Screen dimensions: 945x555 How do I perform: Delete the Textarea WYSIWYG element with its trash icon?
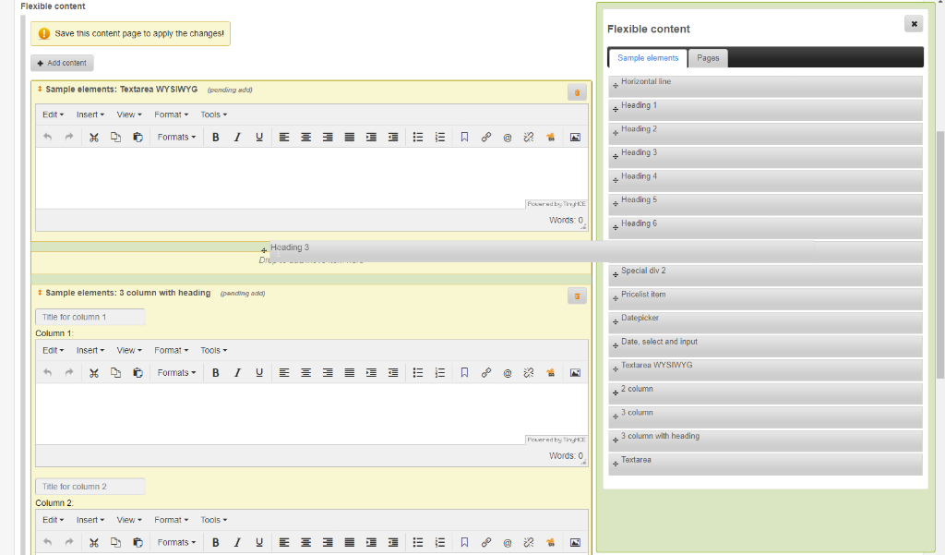(577, 92)
